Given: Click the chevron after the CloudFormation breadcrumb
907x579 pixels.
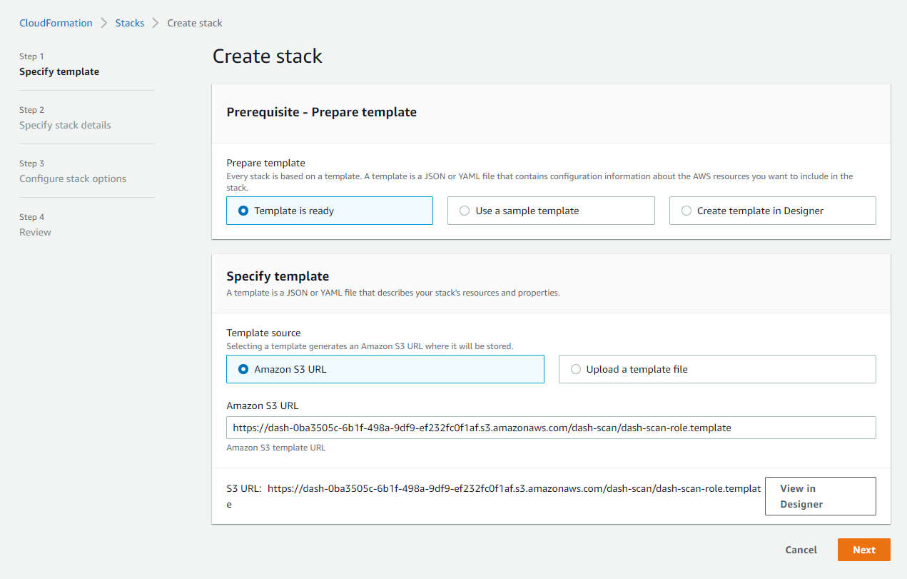Looking at the screenshot, I should pyautogui.click(x=104, y=23).
